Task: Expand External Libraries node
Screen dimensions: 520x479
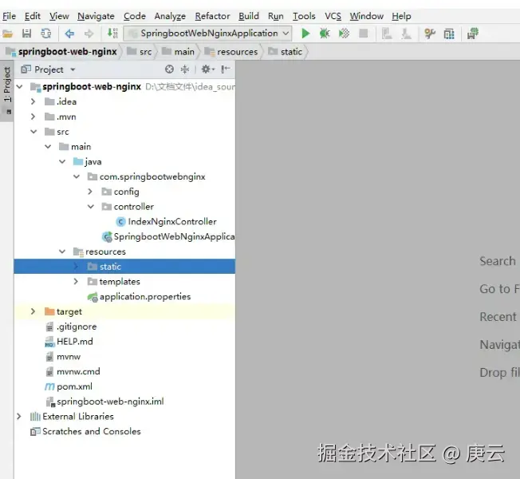Action: pyautogui.click(x=19, y=416)
